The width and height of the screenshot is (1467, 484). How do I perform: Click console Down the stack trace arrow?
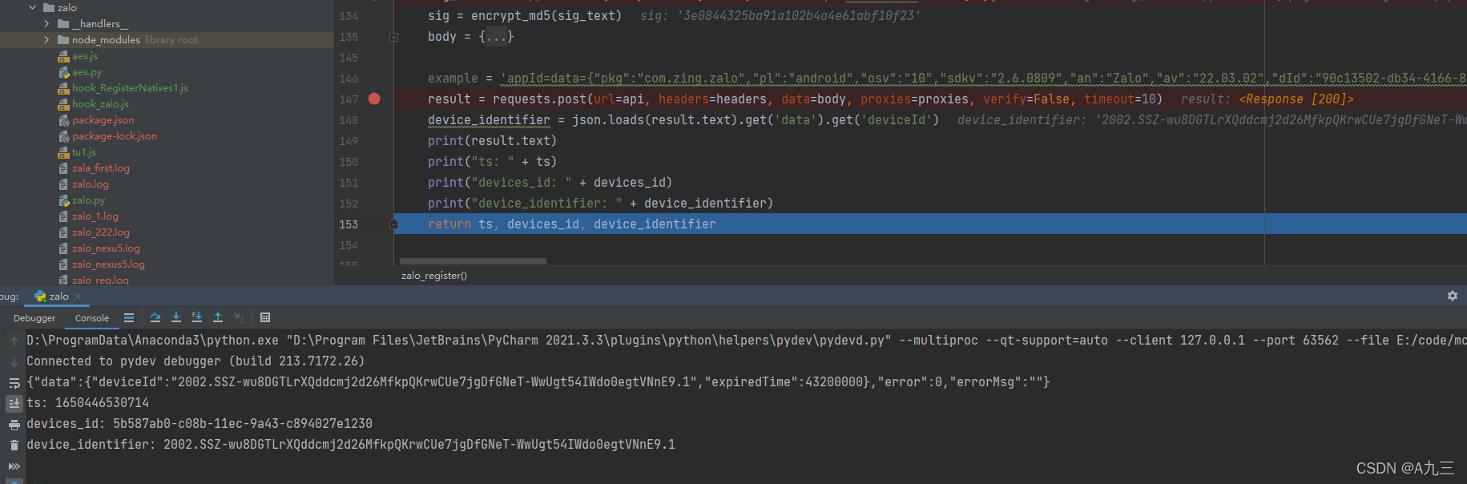pos(14,361)
